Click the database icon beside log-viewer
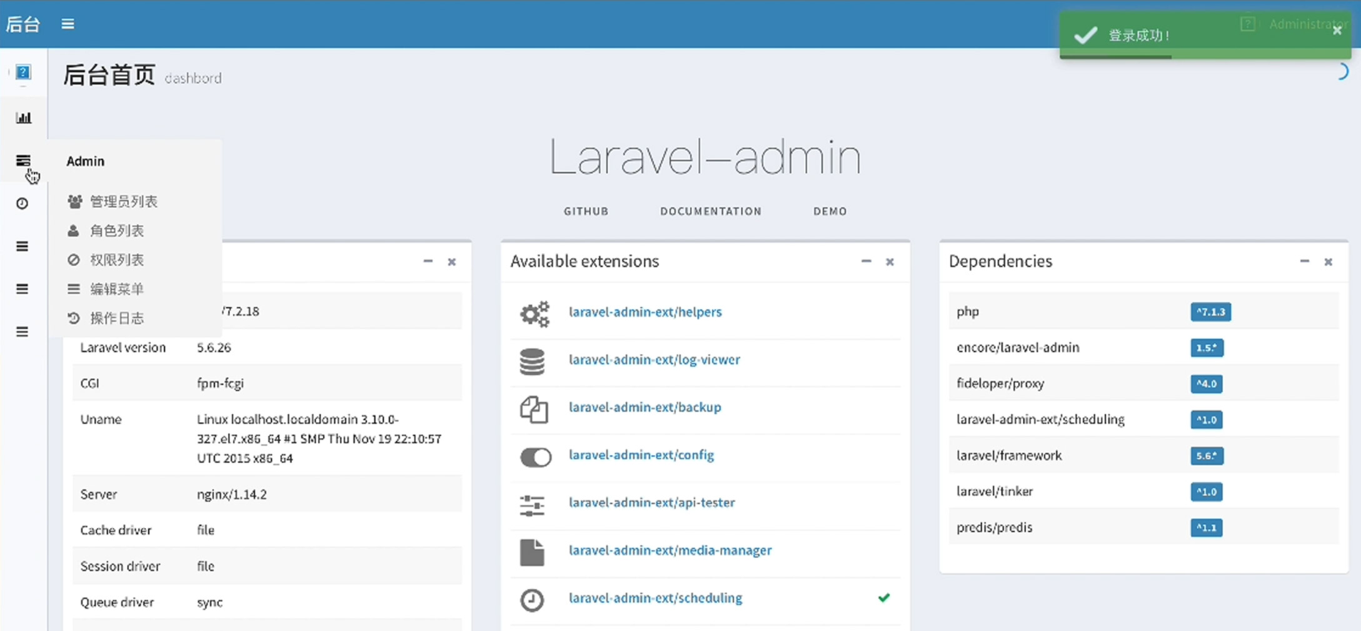The width and height of the screenshot is (1361, 631). click(x=532, y=361)
